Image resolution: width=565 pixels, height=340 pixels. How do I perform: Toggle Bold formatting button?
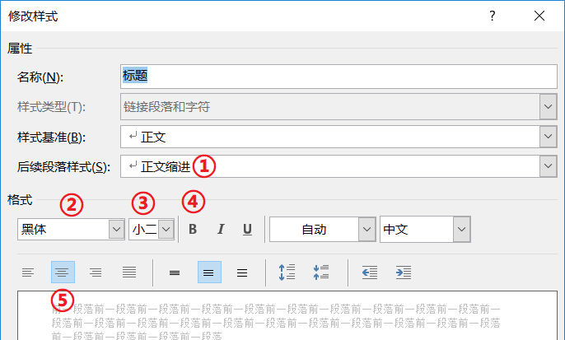click(193, 229)
